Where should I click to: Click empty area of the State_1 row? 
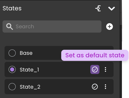[x=64, y=69]
